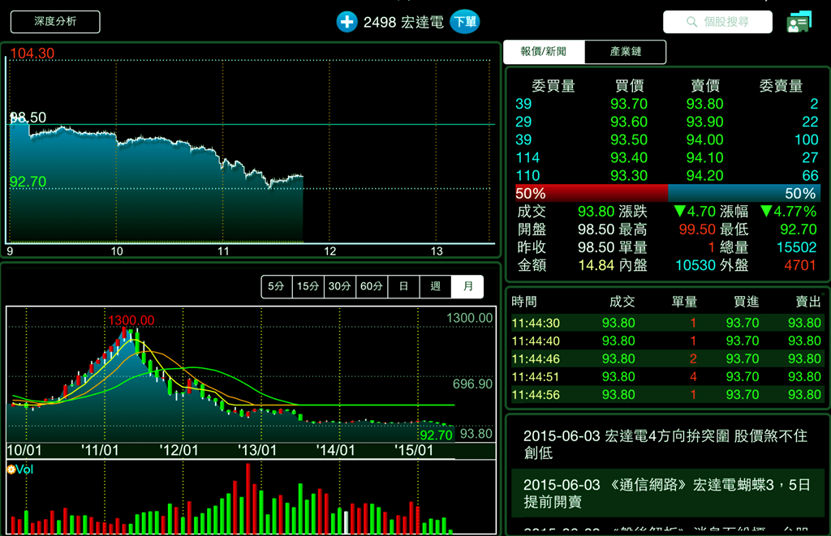Select the 60分 chart interval

(372, 287)
